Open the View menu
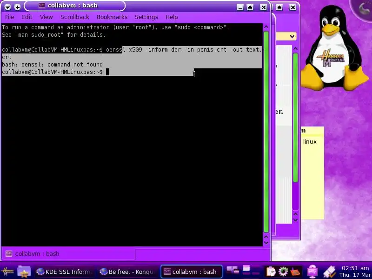The image size is (372, 279). [46, 17]
